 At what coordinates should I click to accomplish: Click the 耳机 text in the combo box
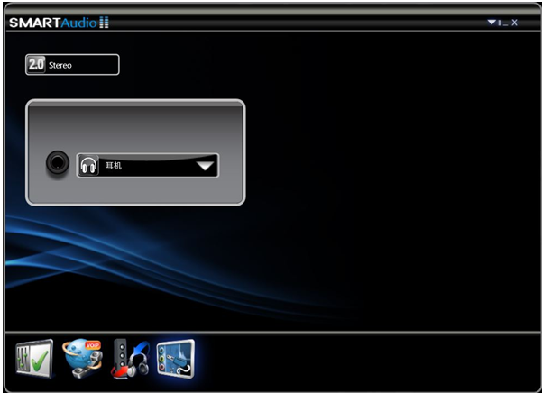click(x=115, y=166)
